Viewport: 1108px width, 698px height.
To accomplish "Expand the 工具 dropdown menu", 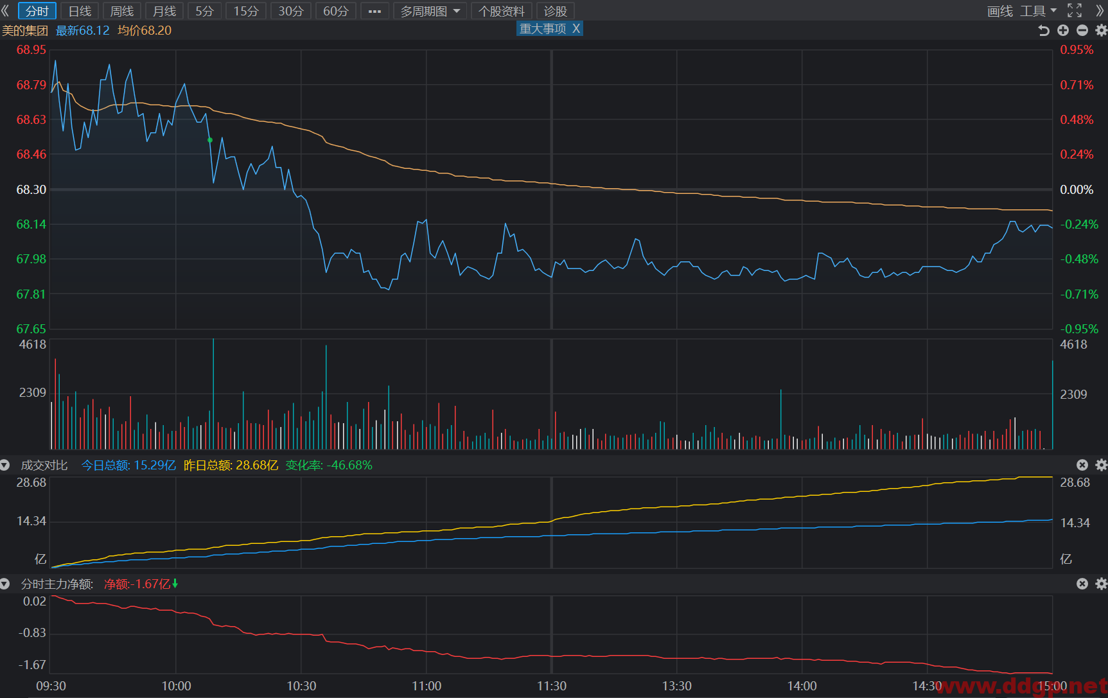I will (1038, 11).
